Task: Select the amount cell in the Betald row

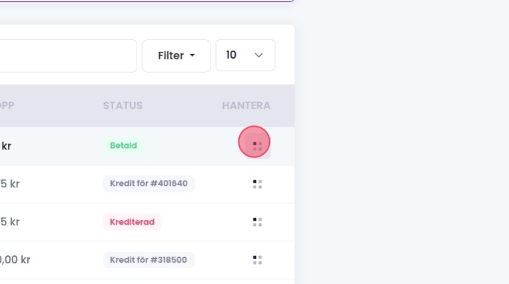Action: tap(6, 146)
